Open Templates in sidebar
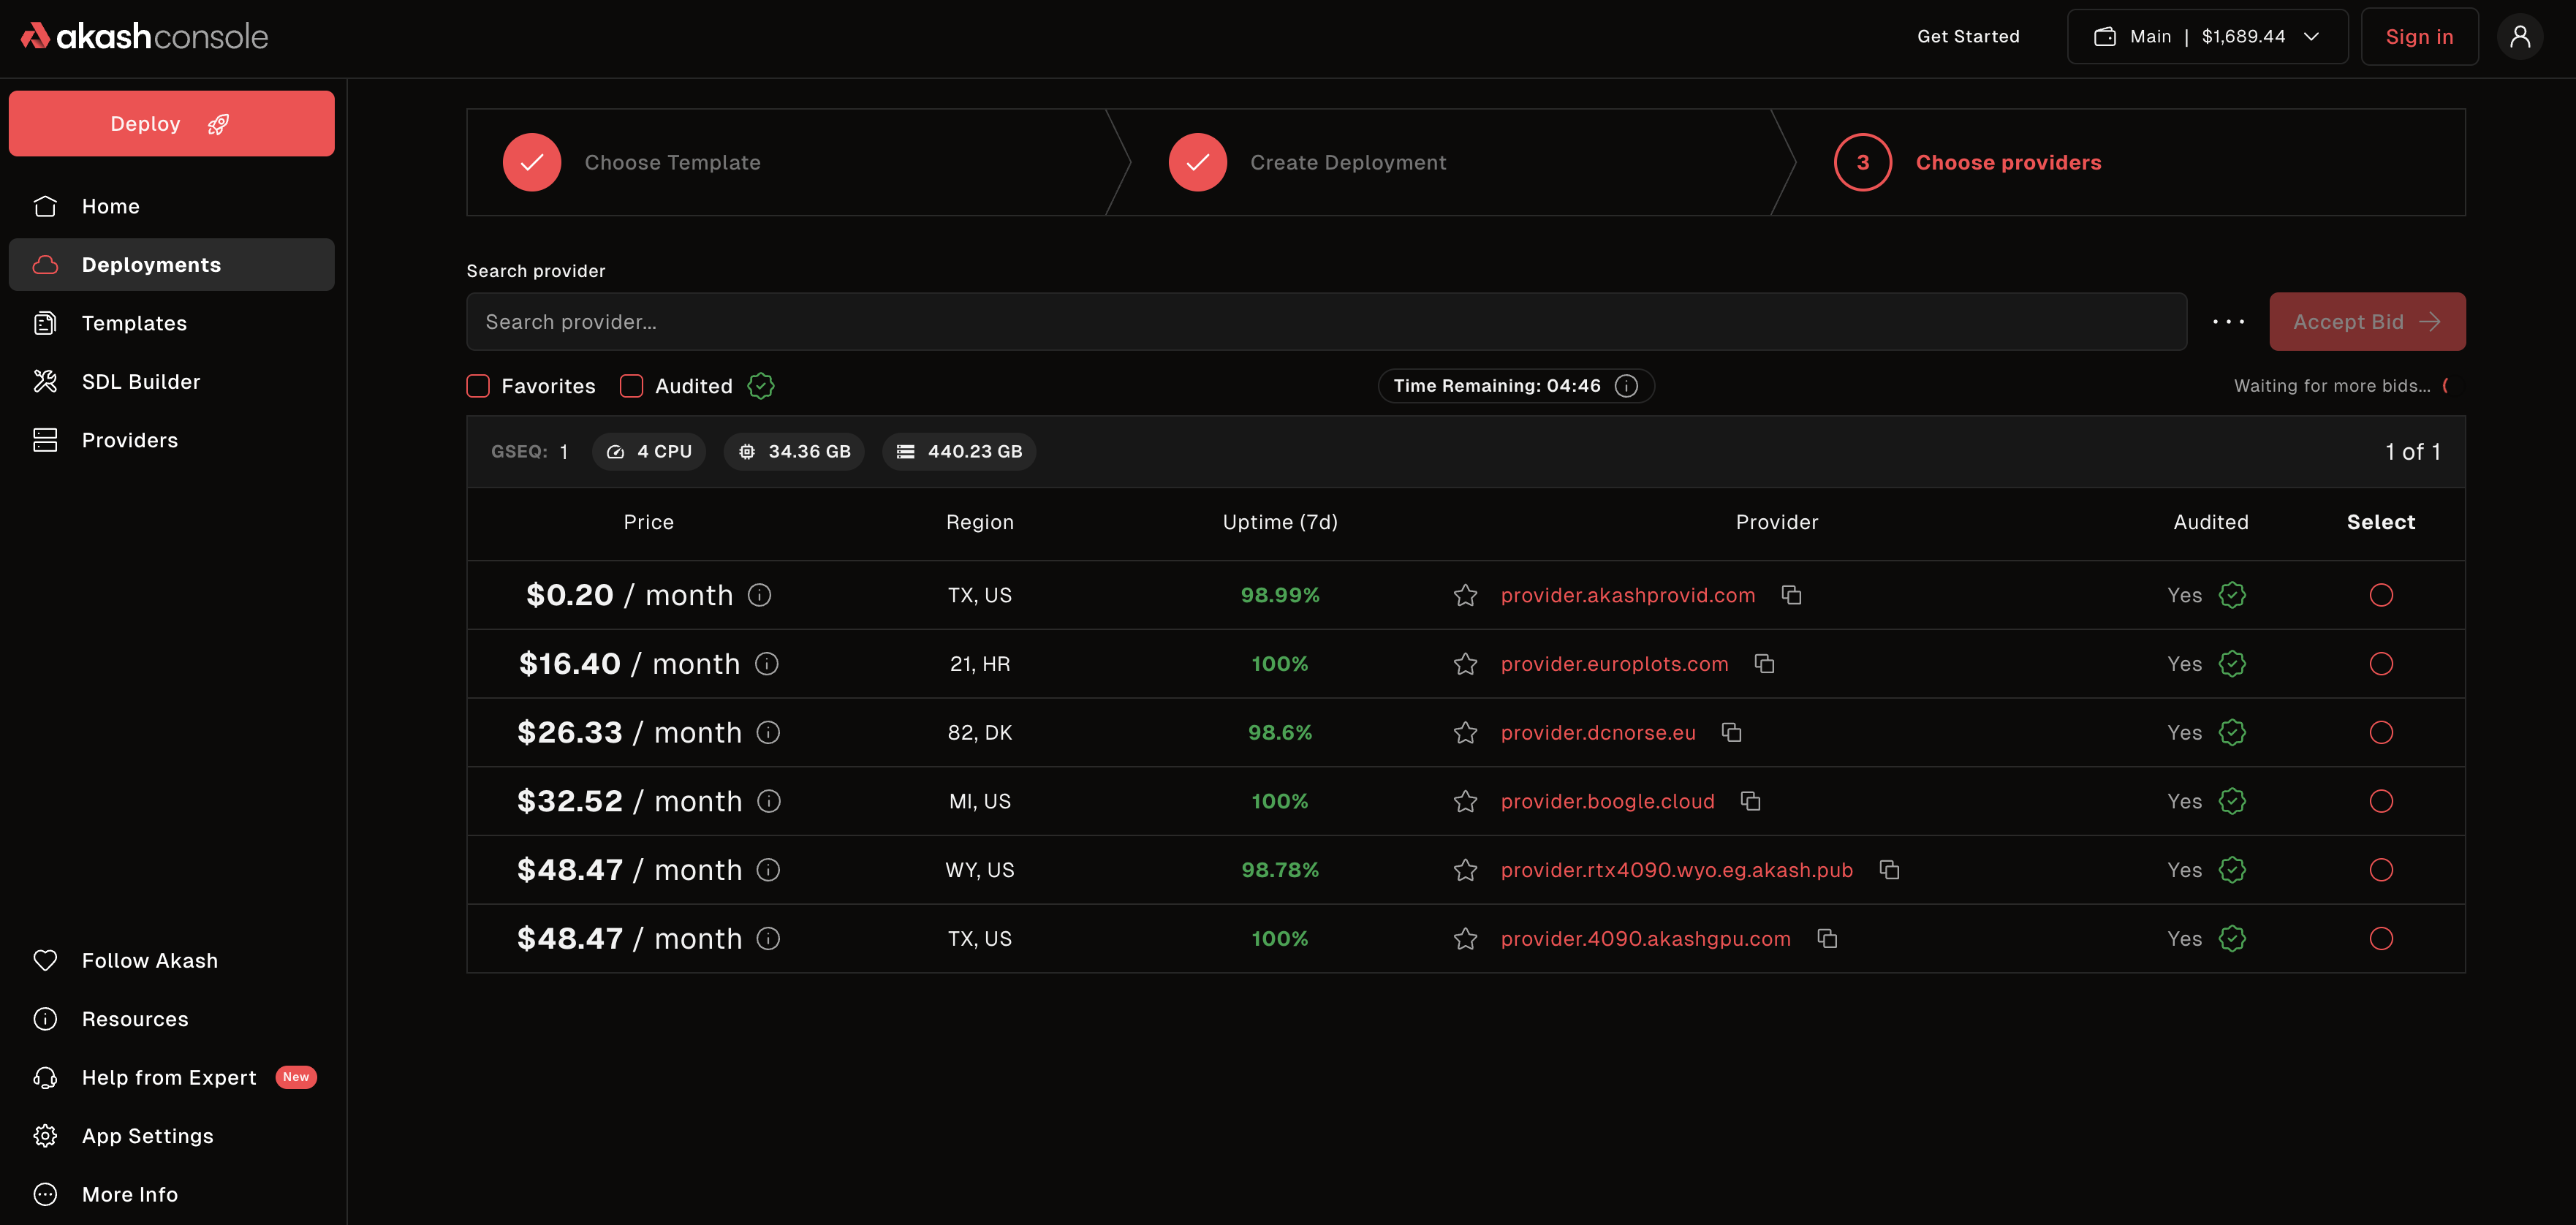The height and width of the screenshot is (1225, 2576). (x=134, y=323)
